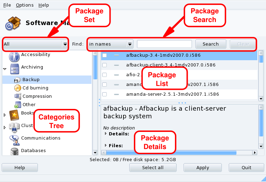This screenshot has width=266, height=182.
Task: Click the Databases cylinder icon
Action: tap(15, 151)
